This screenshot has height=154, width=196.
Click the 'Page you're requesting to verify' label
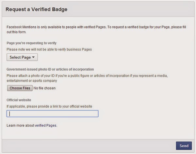(31, 43)
